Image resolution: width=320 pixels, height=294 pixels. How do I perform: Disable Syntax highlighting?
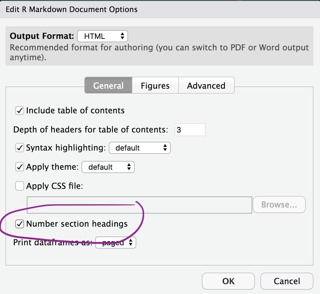[x=19, y=148]
